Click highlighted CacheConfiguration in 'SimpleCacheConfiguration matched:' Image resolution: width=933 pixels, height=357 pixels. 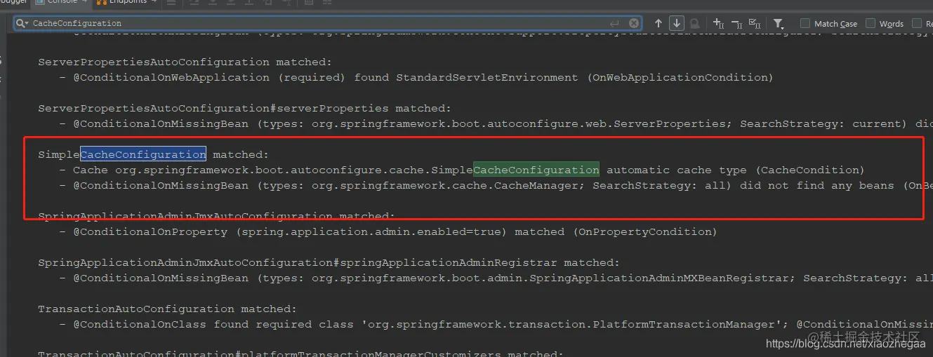[143, 154]
